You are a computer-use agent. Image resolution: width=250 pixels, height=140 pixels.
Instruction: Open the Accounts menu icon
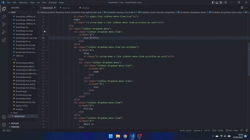(4, 117)
